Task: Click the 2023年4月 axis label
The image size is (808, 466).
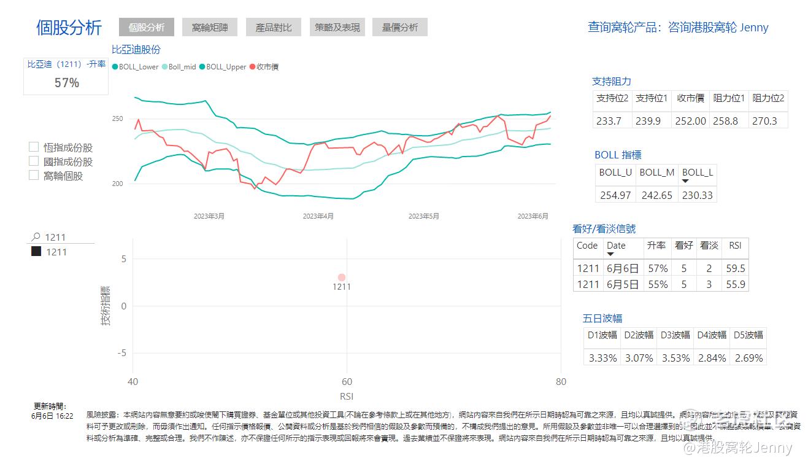Action: click(318, 216)
